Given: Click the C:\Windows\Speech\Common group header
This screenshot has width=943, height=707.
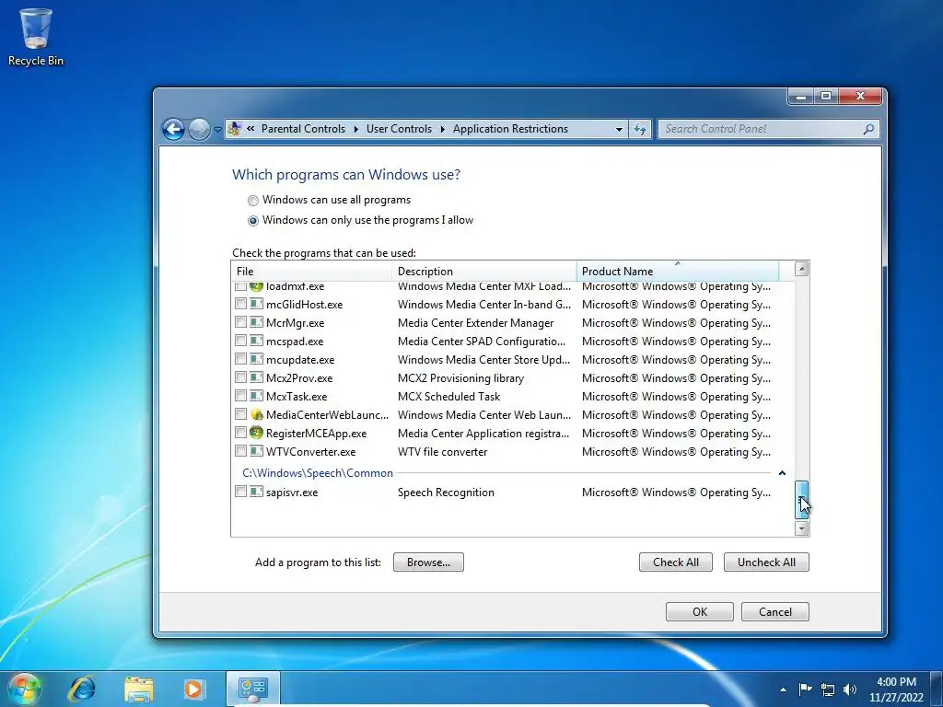Looking at the screenshot, I should pos(318,473).
